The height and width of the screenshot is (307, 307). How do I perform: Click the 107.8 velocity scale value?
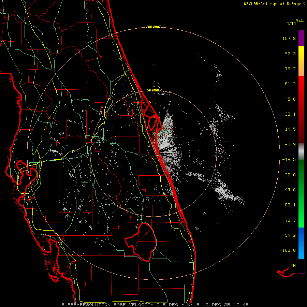pyautogui.click(x=289, y=38)
